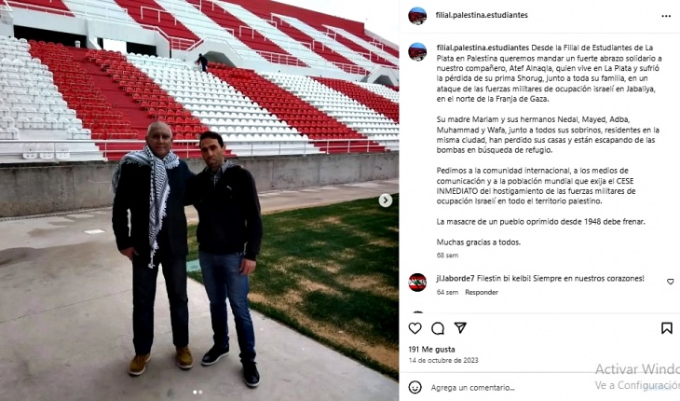Image resolution: width=680 pixels, height=401 pixels.
Task: Save the post with the bookmark icon
Action: tap(667, 328)
